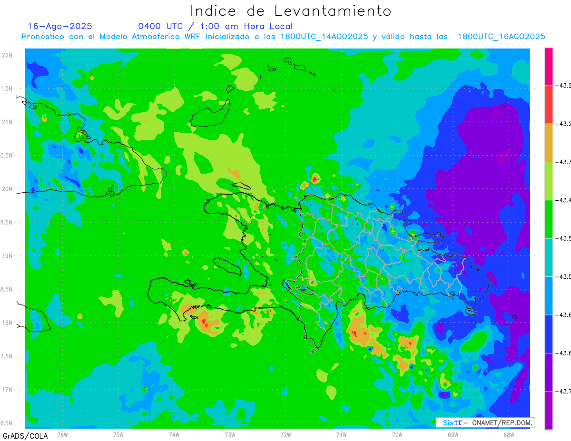The image size is (571, 441).
Task: Click the violet swatch at the color bar bottom
Action: 549,410
